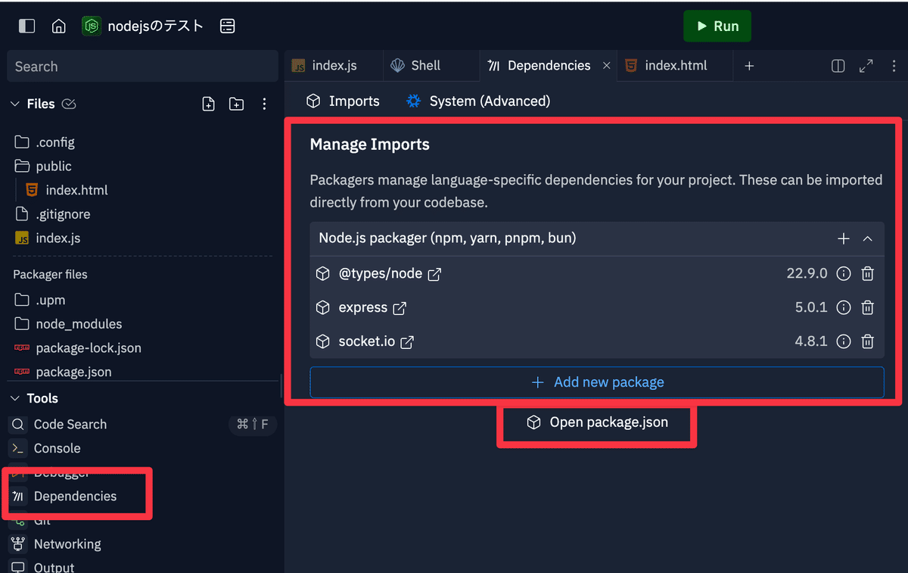Delete @types/node using its trash icon
The image size is (908, 573).
click(867, 273)
